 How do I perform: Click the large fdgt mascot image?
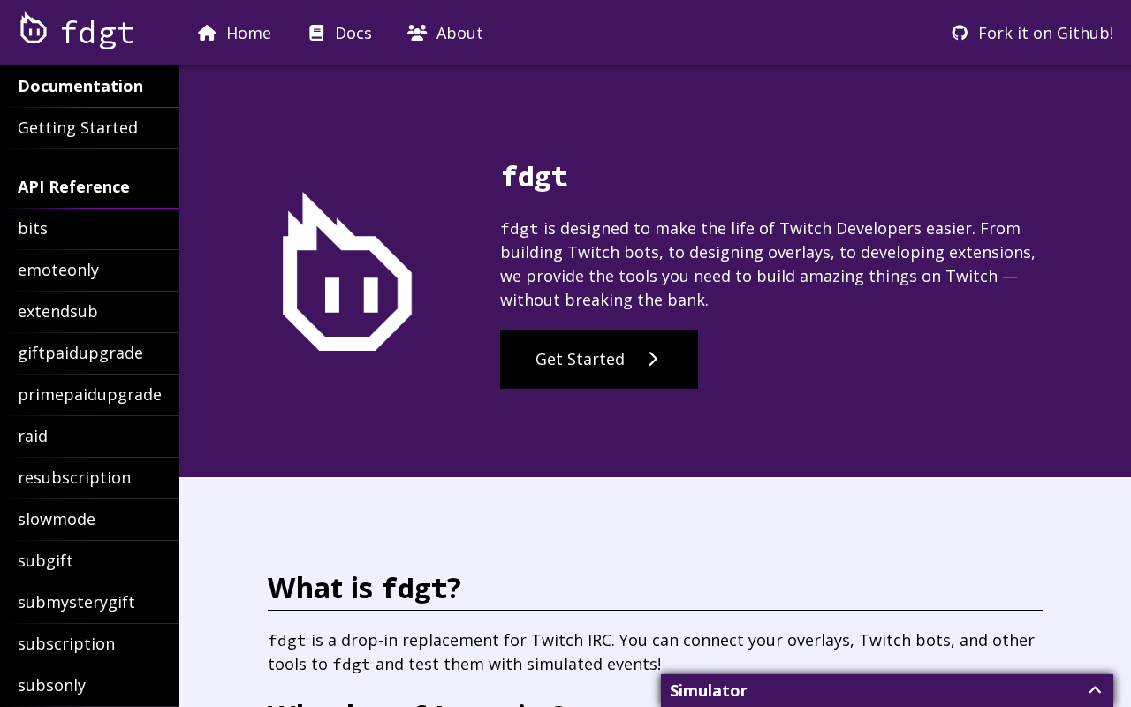(347, 271)
